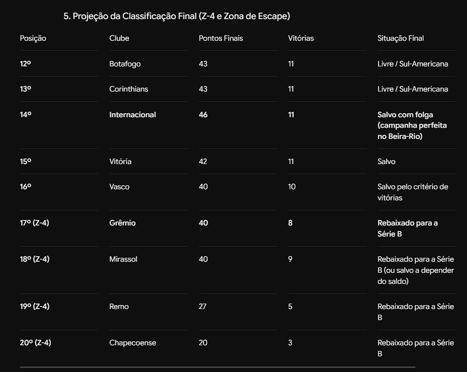Click the 20º (Z-4) position cell

click(x=35, y=343)
